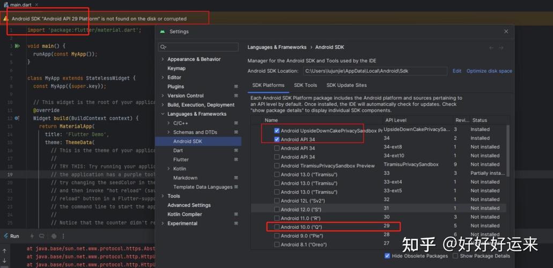Click the Android SDK Location field

click(x=375, y=71)
